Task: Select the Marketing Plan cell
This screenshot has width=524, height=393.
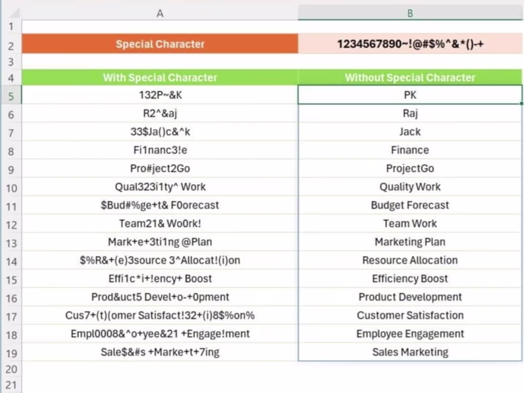Action: click(410, 242)
